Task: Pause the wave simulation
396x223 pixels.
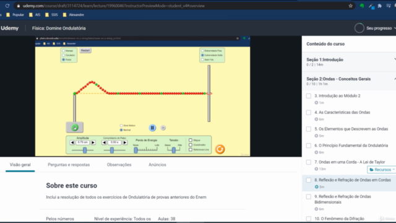Action: point(152,128)
